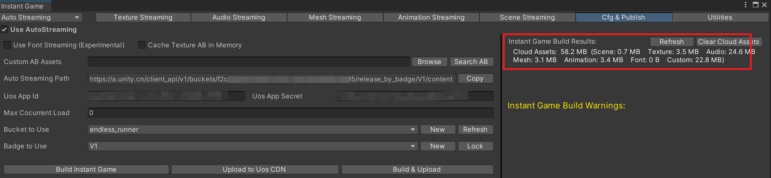Open the Utilities tab
This screenshot has width=771, height=178.
(x=720, y=17)
